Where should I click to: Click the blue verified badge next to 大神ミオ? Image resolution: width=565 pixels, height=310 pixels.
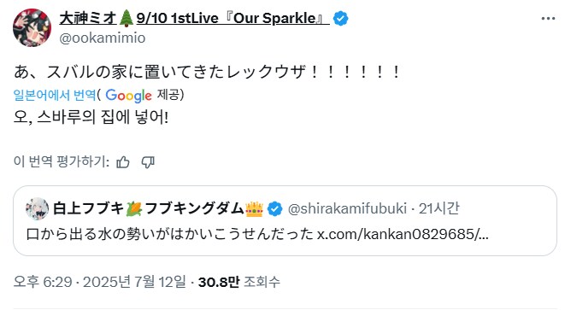pyautogui.click(x=340, y=18)
